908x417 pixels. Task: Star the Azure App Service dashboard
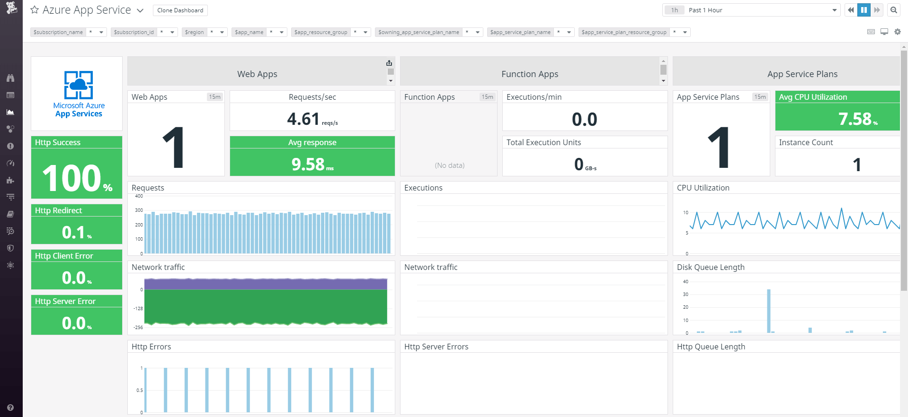35,10
